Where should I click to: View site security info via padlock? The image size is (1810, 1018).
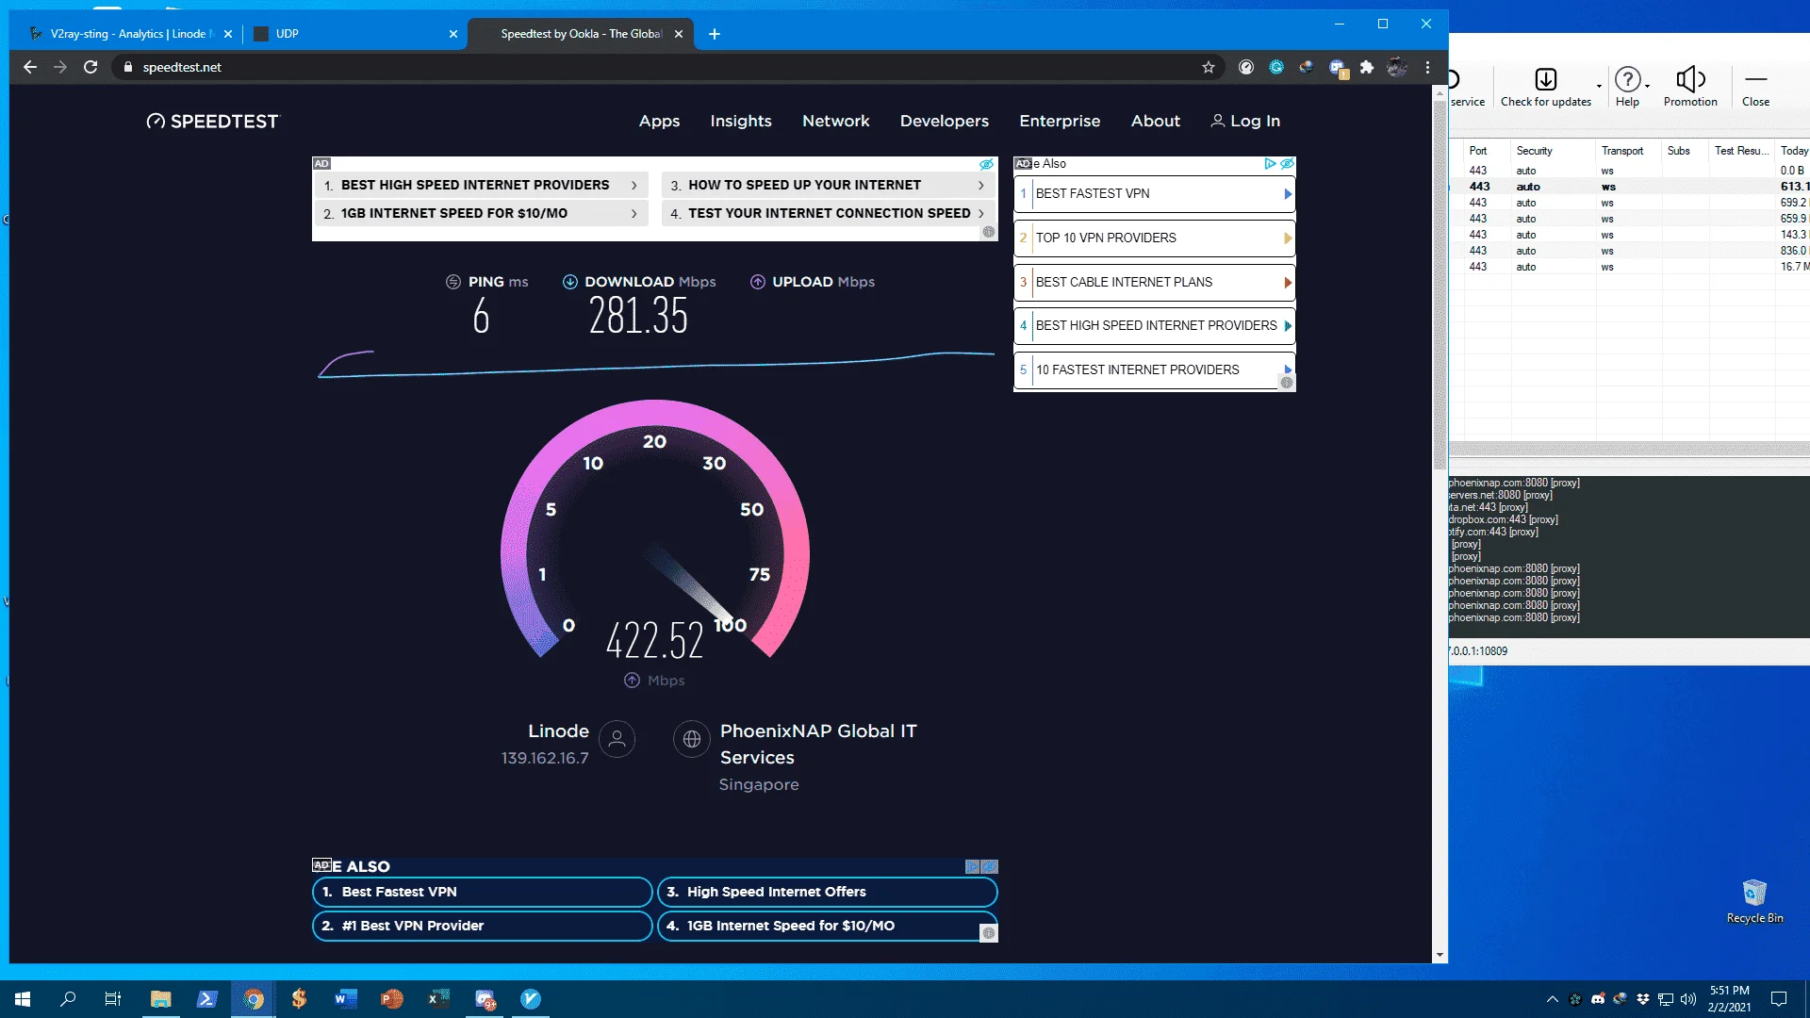click(128, 67)
